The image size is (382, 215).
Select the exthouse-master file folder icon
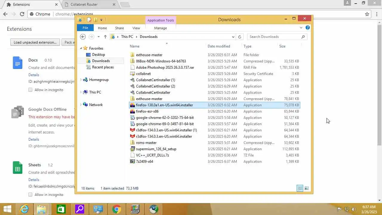[x=133, y=55]
